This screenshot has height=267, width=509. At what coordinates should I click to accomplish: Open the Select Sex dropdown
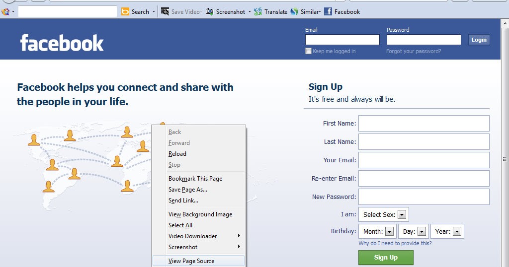pyautogui.click(x=384, y=214)
